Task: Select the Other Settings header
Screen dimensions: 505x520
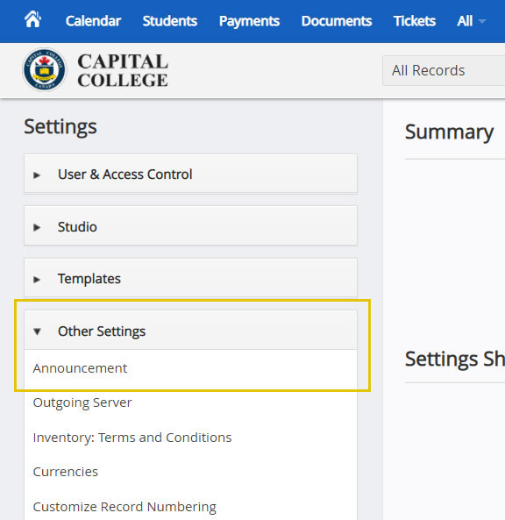Action: click(x=190, y=331)
